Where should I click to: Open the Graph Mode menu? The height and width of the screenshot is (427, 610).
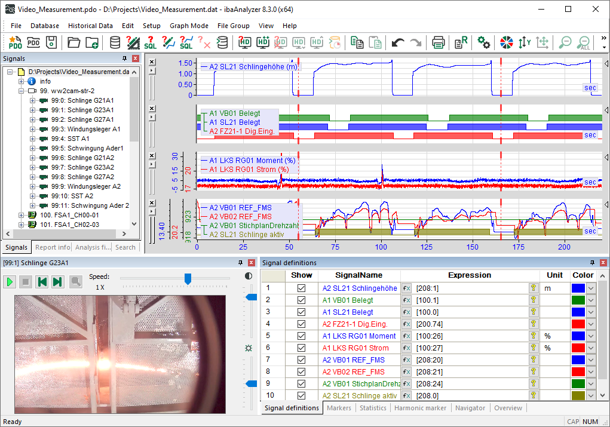[189, 26]
